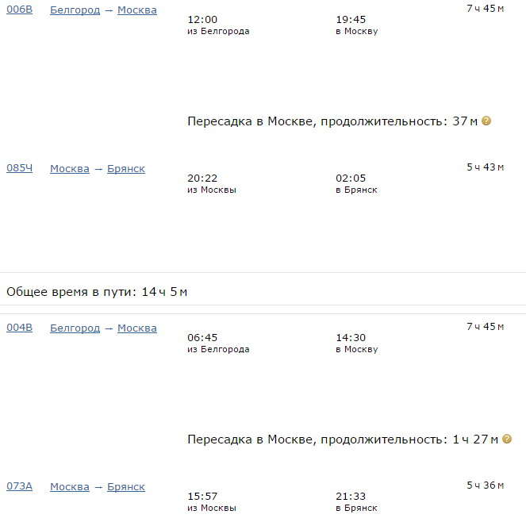Viewport: 526px width, 522px height.
Task: Click Белгород link in the 004В row
Action: (75, 328)
